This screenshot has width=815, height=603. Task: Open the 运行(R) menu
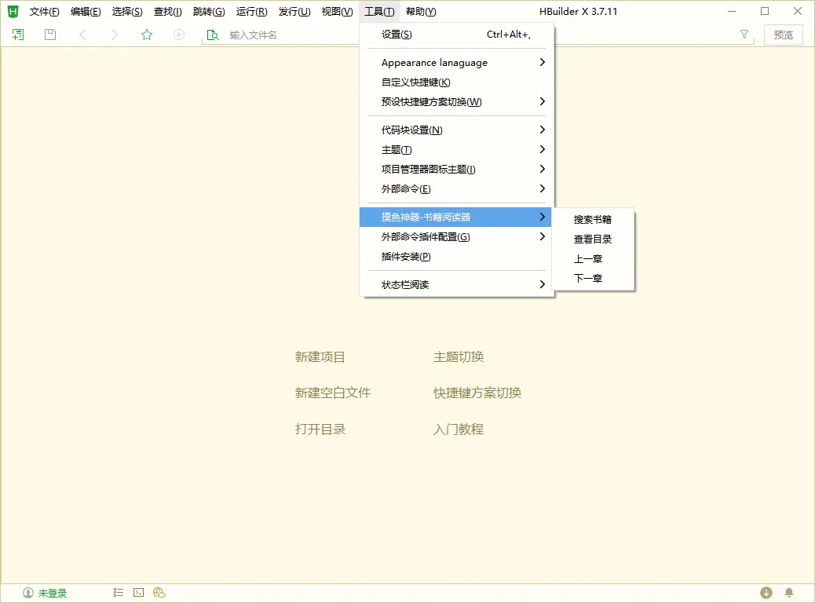251,12
